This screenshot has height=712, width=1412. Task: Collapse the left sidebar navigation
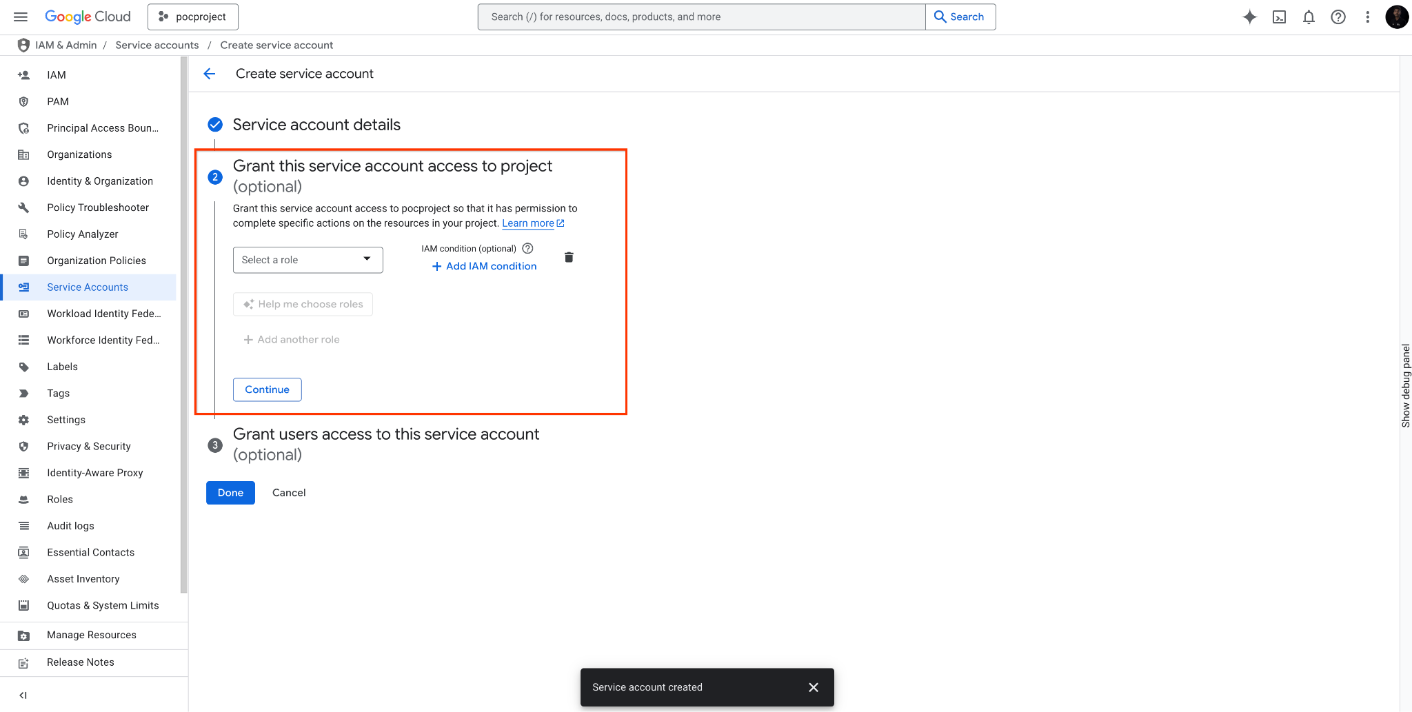[23, 695]
